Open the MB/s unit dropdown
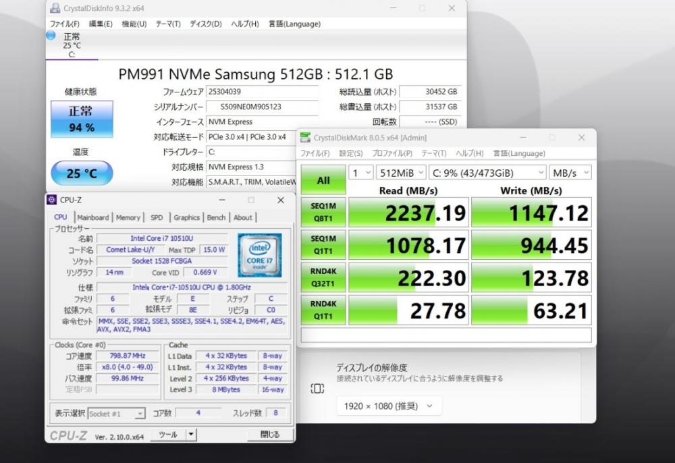 [570, 173]
